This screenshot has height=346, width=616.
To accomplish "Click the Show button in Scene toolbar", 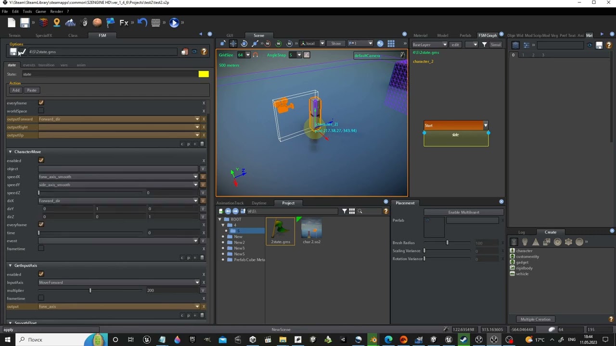I will (x=336, y=43).
